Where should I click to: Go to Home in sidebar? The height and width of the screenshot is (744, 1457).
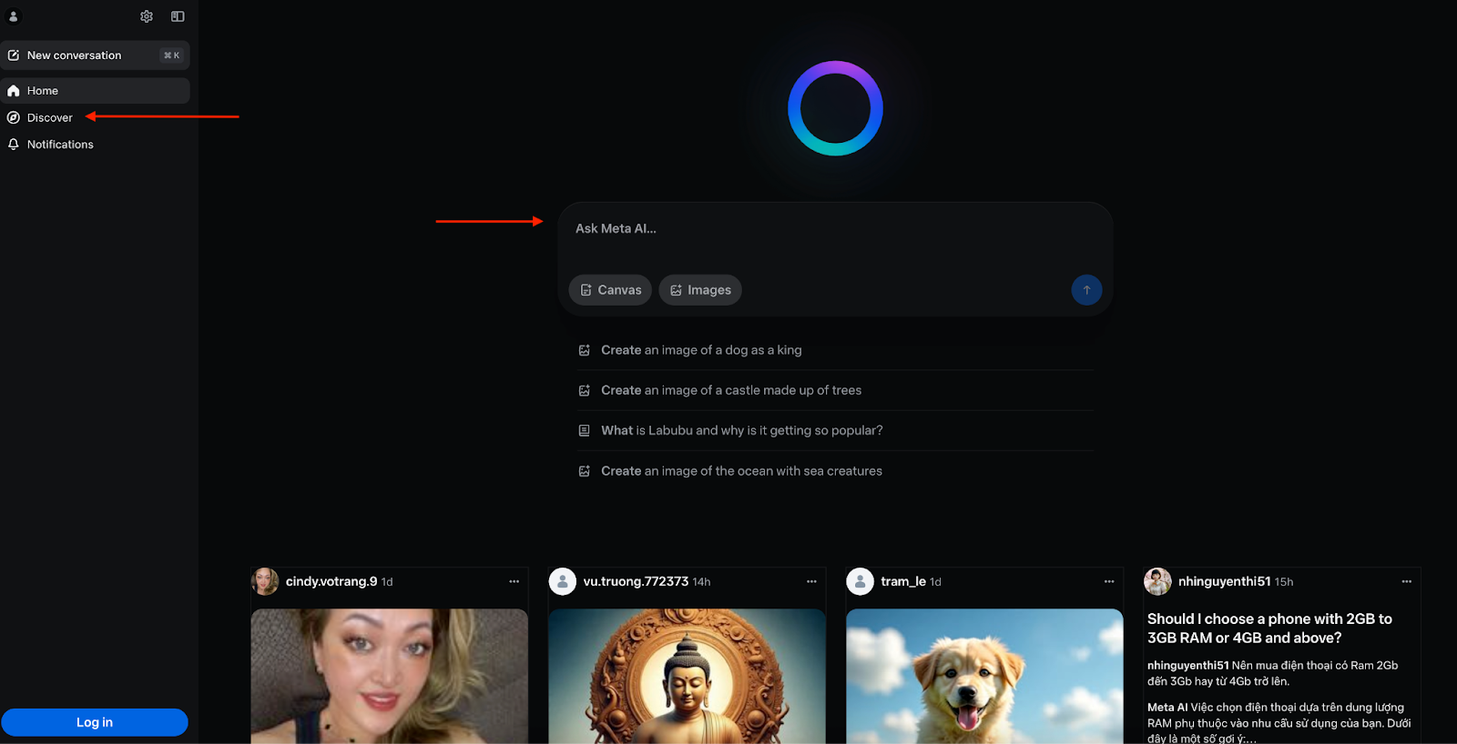tap(95, 91)
